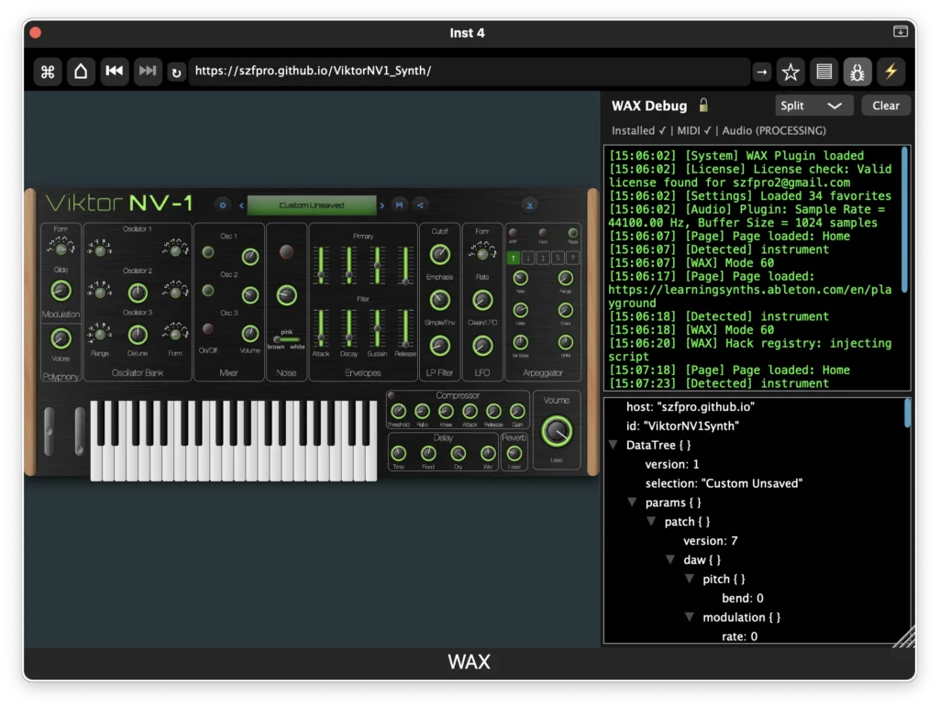Collapse the params tree node
This screenshot has height=708, width=939.
[632, 503]
